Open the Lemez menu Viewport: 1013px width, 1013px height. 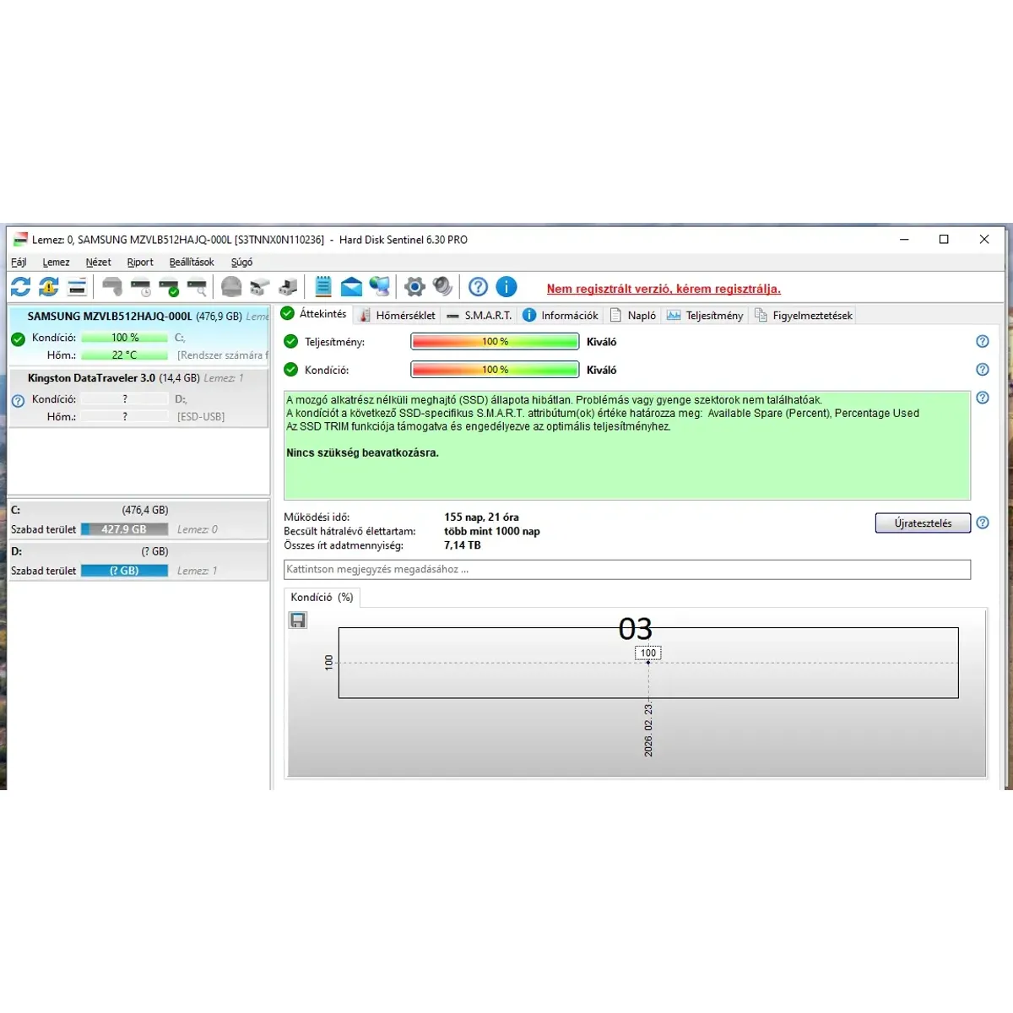[56, 263]
